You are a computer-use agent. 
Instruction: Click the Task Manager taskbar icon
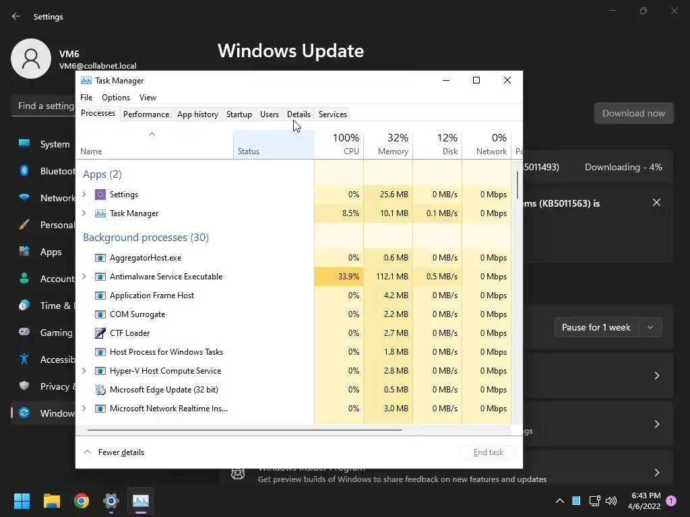click(x=141, y=501)
